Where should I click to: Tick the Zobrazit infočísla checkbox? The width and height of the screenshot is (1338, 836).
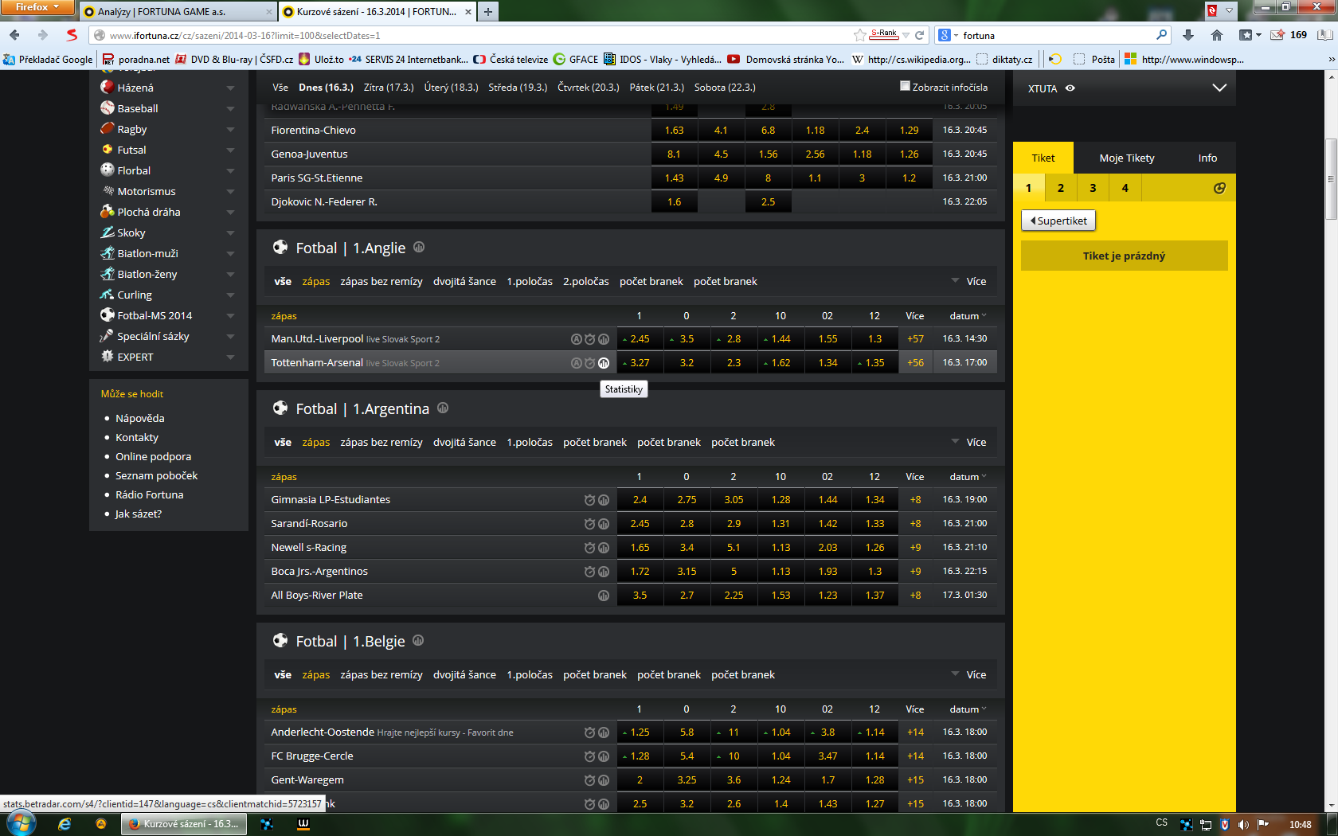tap(905, 86)
